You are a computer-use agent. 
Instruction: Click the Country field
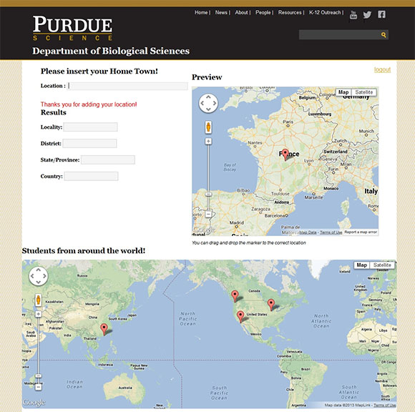91,176
